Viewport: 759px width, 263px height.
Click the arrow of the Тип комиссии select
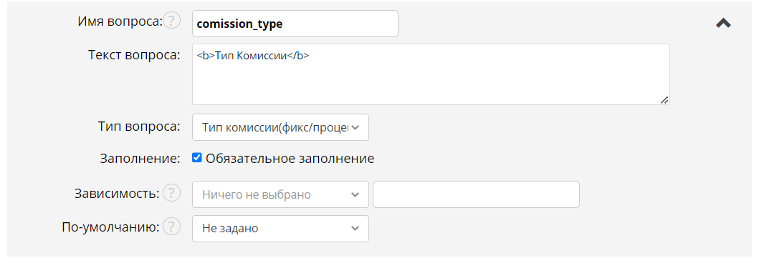(x=355, y=128)
